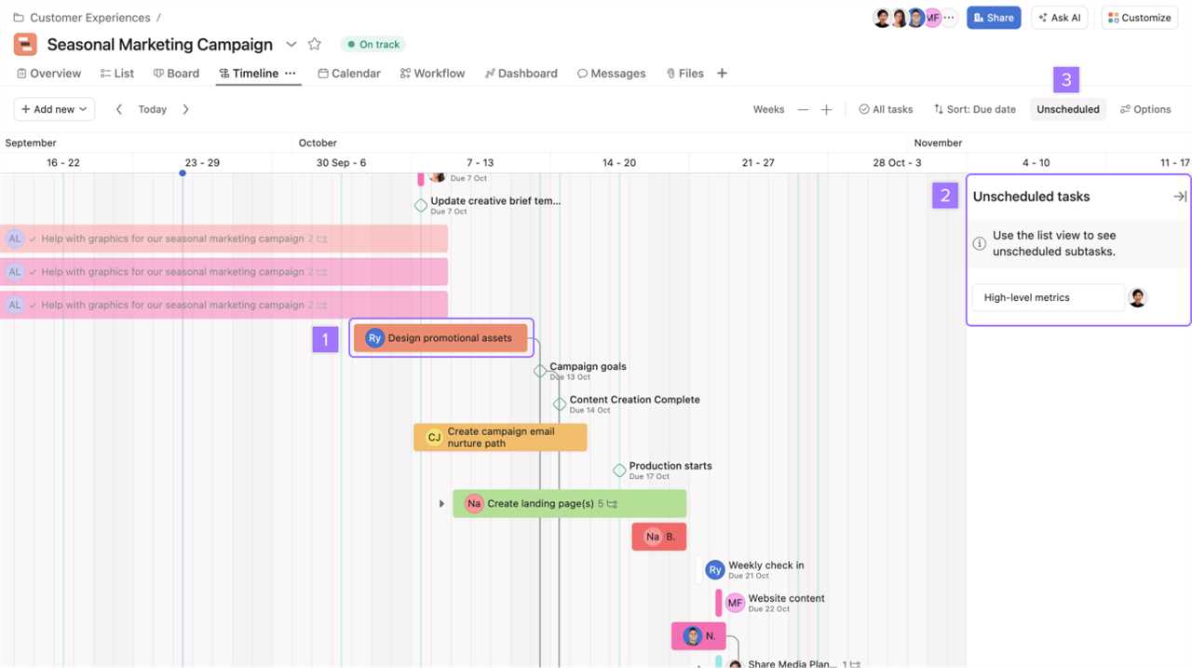The width and height of the screenshot is (1192, 668).
Task: Open the project title dropdown chevron
Action: [x=291, y=44]
